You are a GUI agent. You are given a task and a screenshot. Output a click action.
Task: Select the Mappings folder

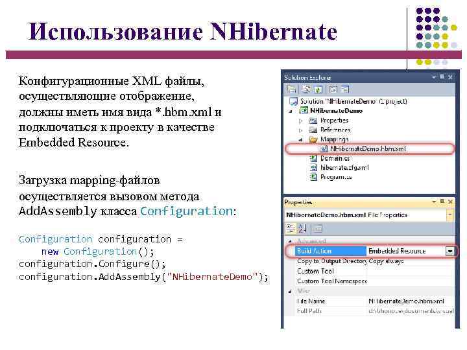point(334,139)
